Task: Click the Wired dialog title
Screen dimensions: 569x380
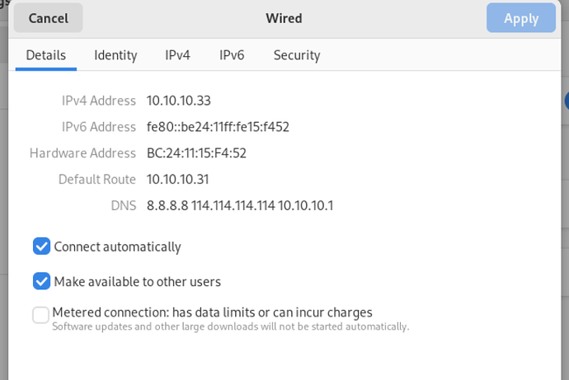Action: (x=284, y=18)
